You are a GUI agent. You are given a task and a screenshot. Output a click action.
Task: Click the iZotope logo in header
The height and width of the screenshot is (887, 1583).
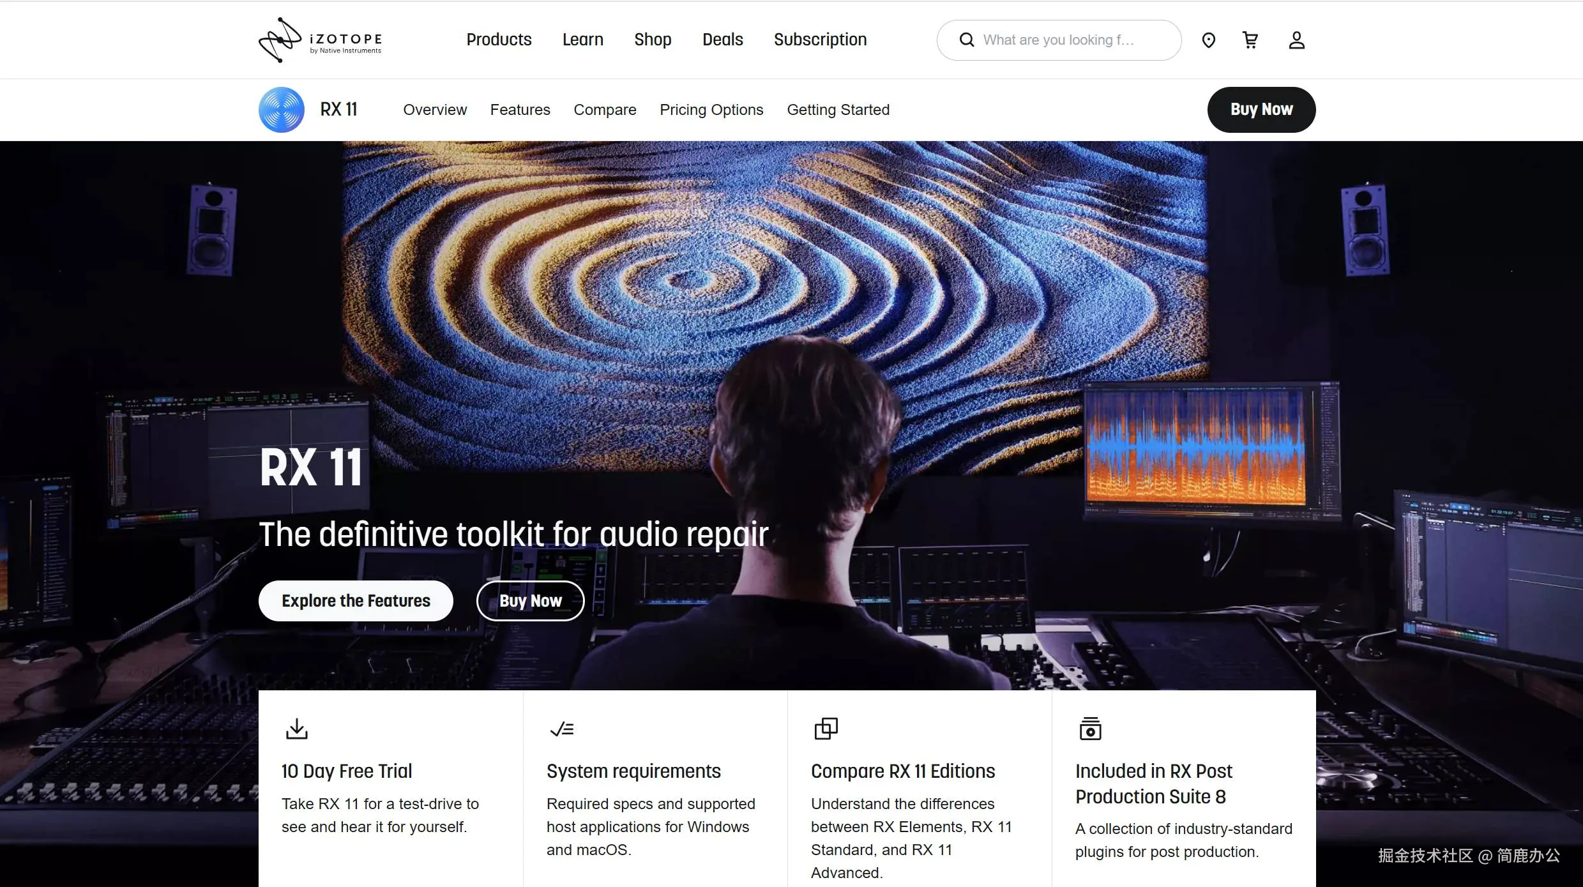coord(320,40)
